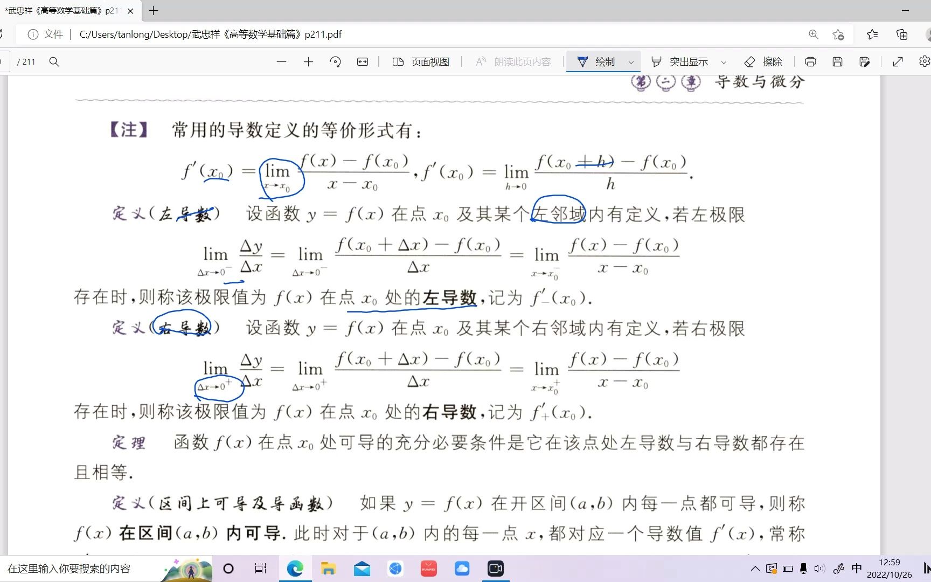The height and width of the screenshot is (582, 931).
Task: Enter full screen mode for the PDF
Action: pyautogui.click(x=897, y=61)
